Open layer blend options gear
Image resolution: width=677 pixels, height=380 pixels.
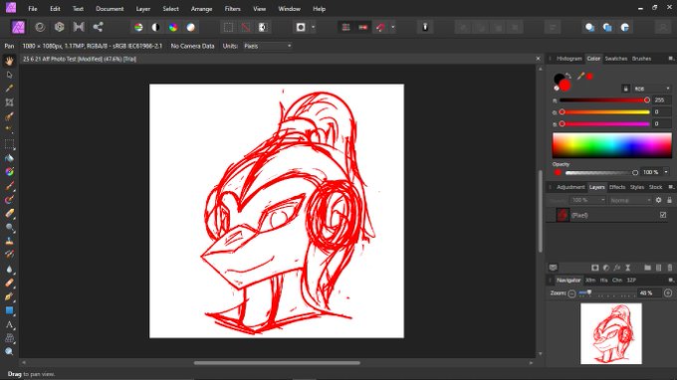[x=658, y=200]
